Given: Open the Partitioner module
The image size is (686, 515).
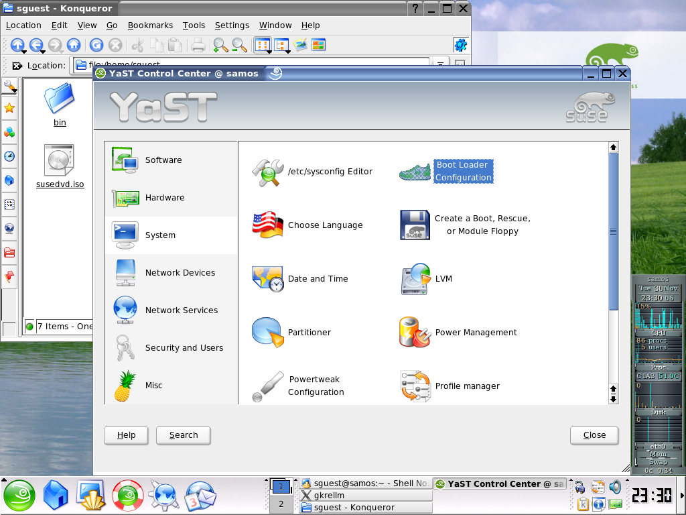Looking at the screenshot, I should point(291,333).
